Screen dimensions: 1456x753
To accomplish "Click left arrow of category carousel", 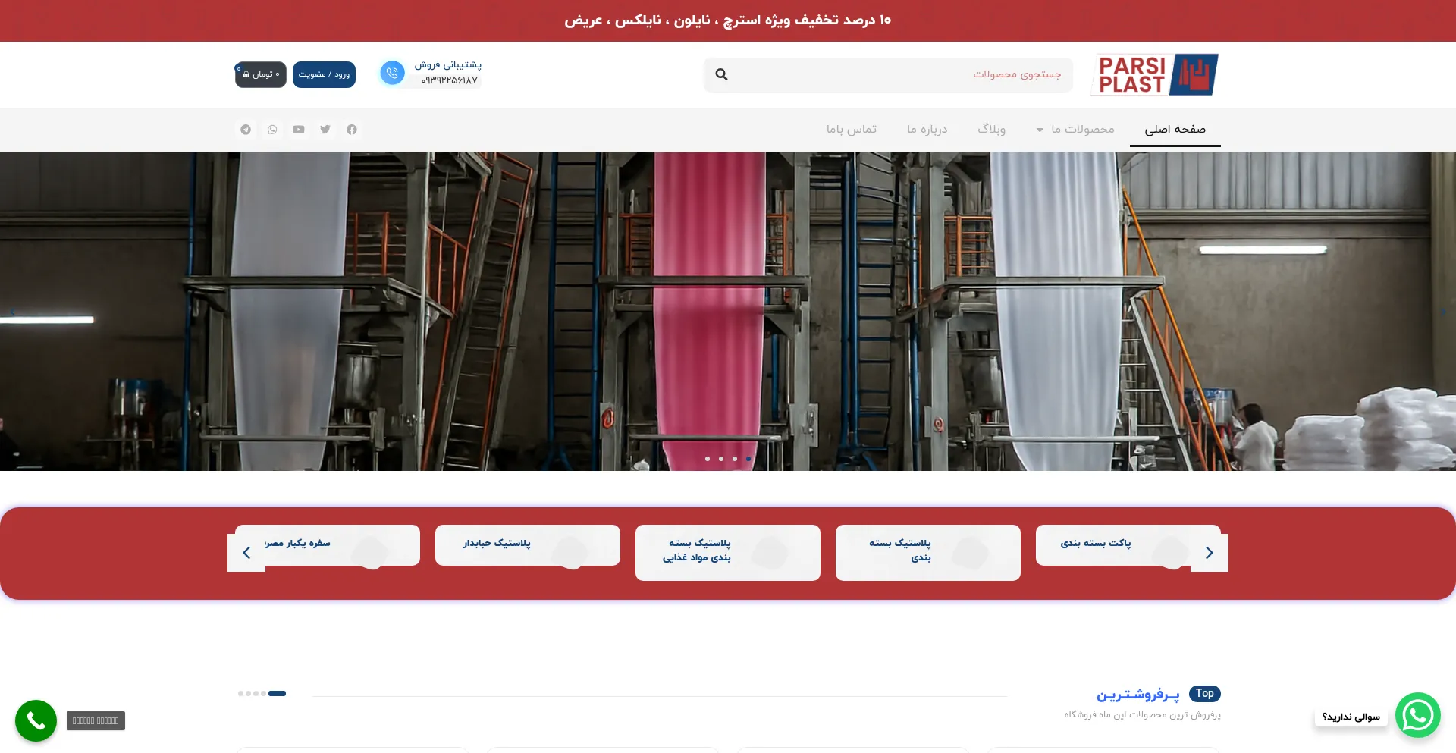I will pyautogui.click(x=246, y=553).
